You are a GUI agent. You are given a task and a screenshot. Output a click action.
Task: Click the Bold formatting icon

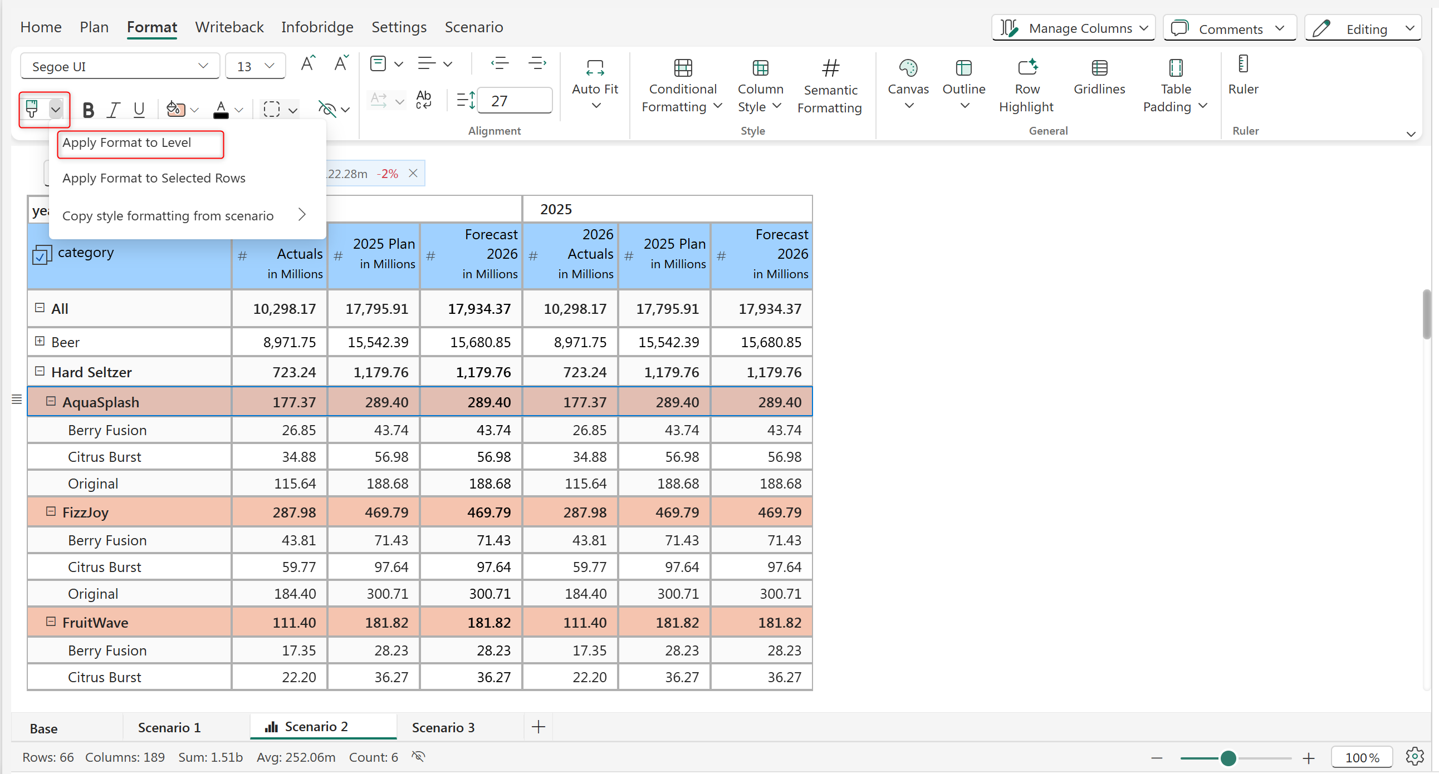87,110
